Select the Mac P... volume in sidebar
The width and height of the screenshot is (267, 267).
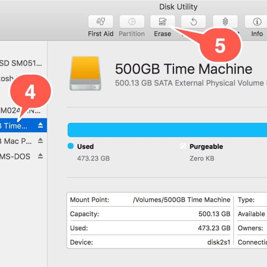(23, 141)
